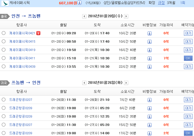Open 캐세이패시픽0415 flight link

[x=22, y=41]
